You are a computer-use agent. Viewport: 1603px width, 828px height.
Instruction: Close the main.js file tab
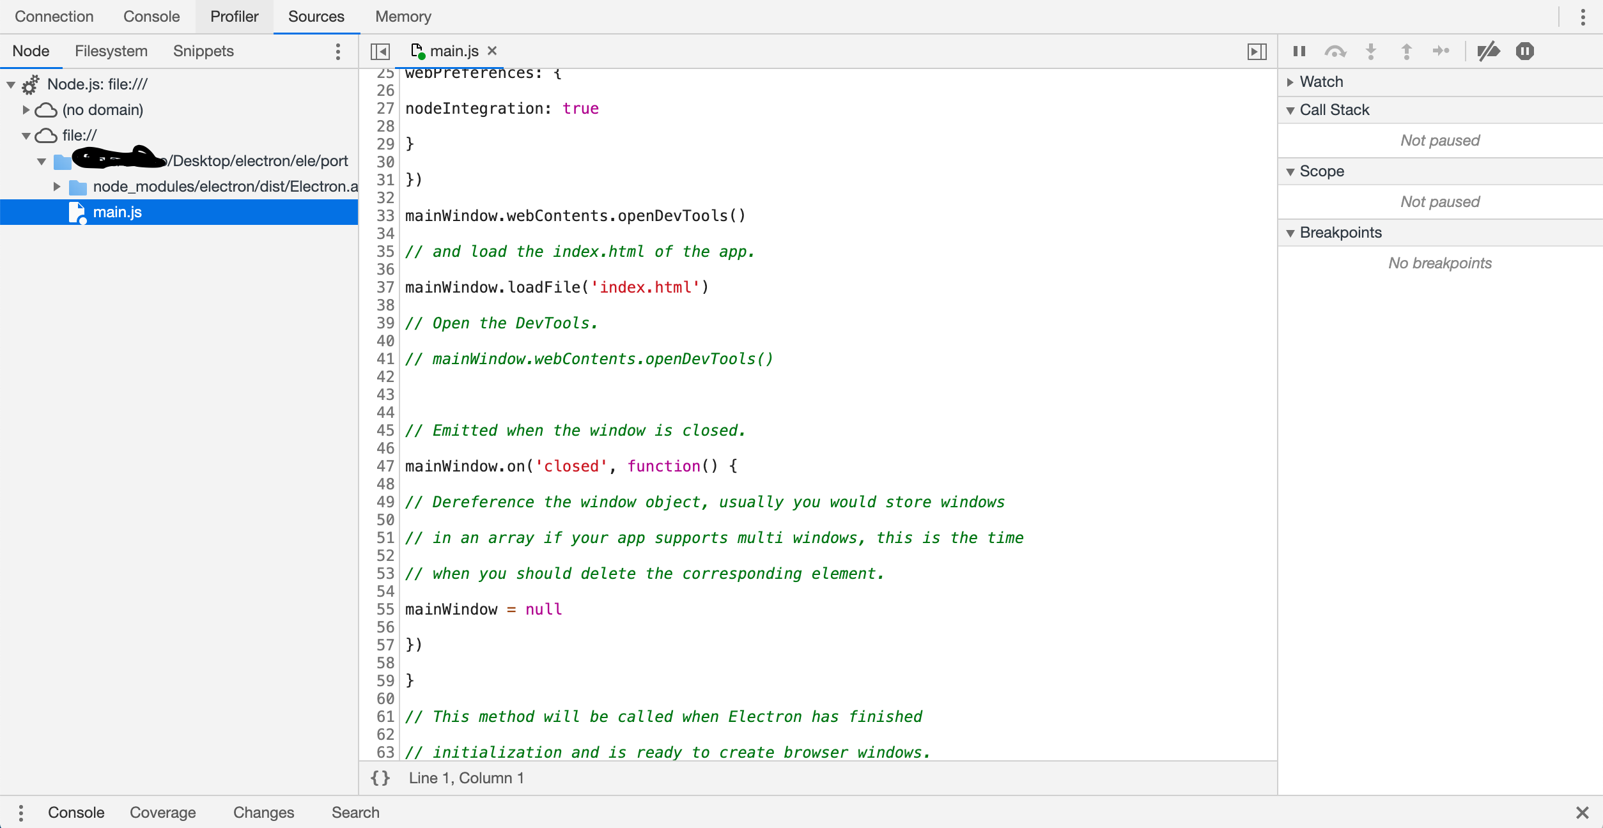[x=492, y=51]
